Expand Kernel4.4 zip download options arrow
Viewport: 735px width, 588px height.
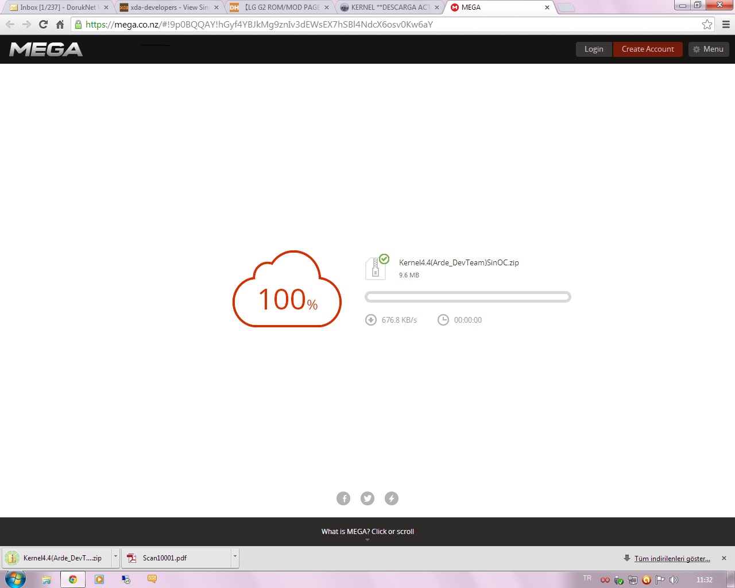(x=115, y=558)
